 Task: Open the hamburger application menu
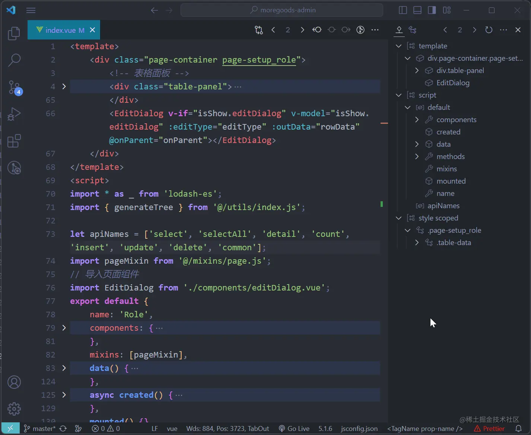click(x=31, y=10)
